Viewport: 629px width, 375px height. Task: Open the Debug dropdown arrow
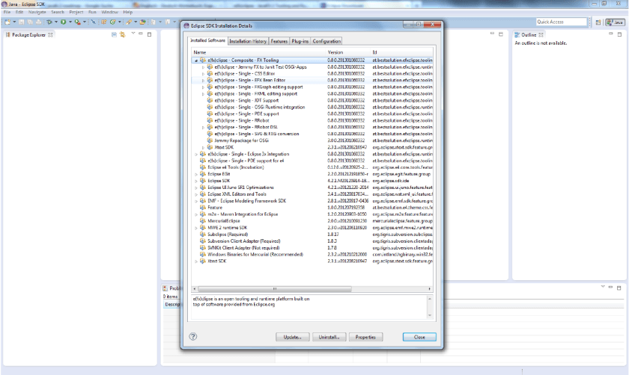click(56, 22)
